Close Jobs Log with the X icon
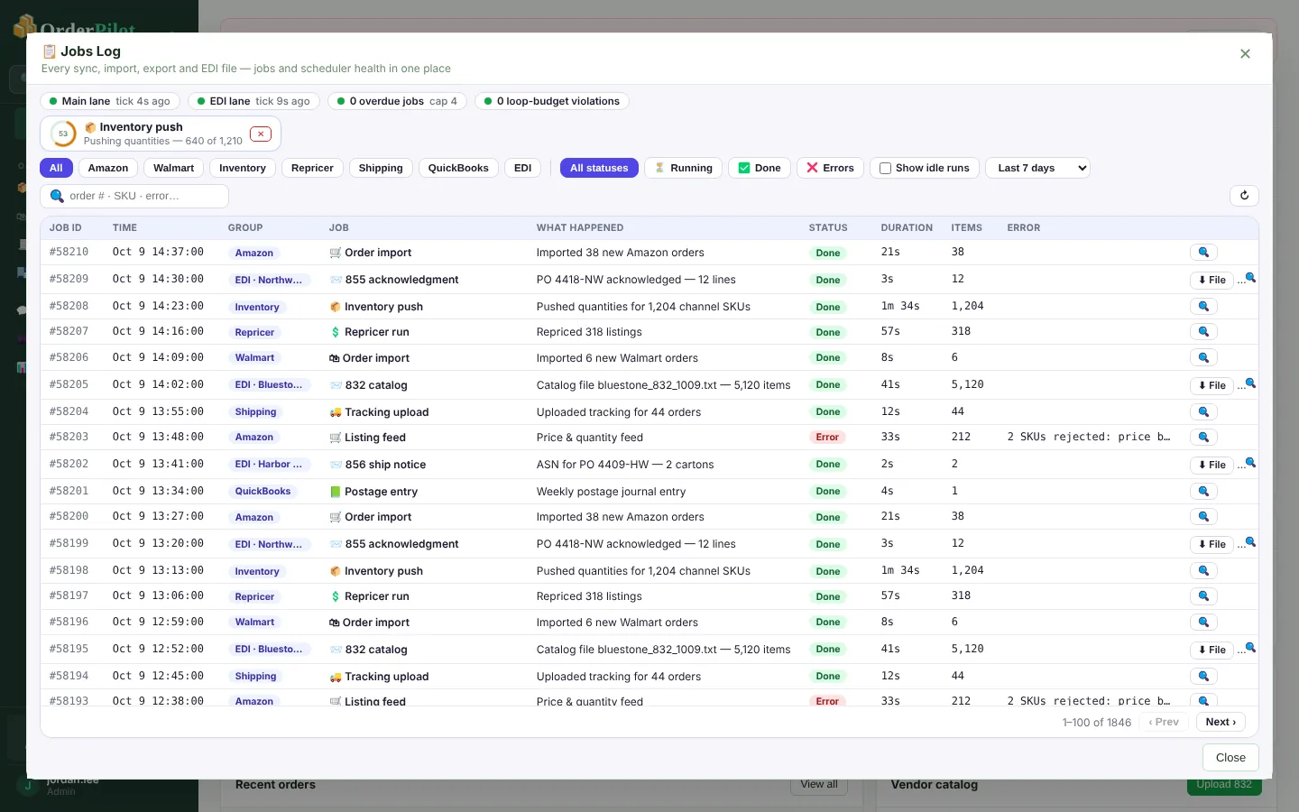Viewport: 1299px width, 812px height. coord(1245,54)
